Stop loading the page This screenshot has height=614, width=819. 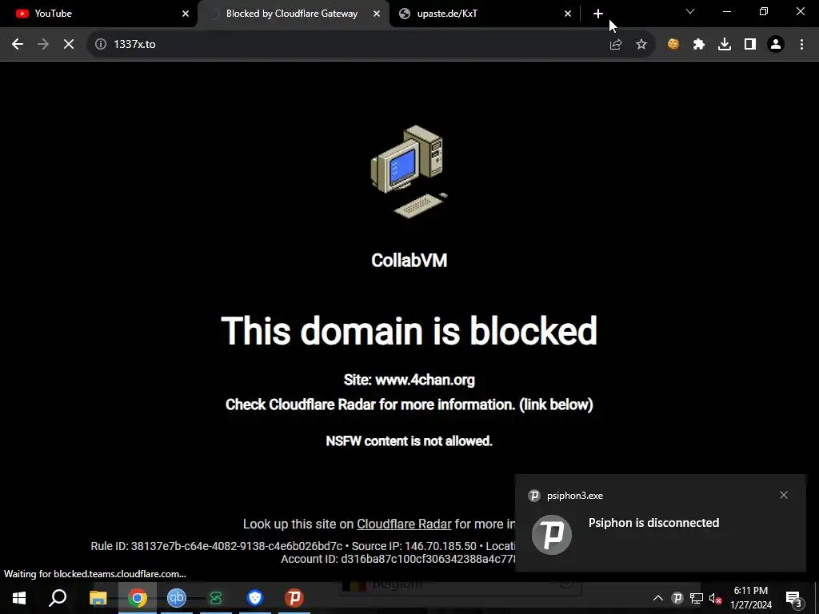(69, 45)
